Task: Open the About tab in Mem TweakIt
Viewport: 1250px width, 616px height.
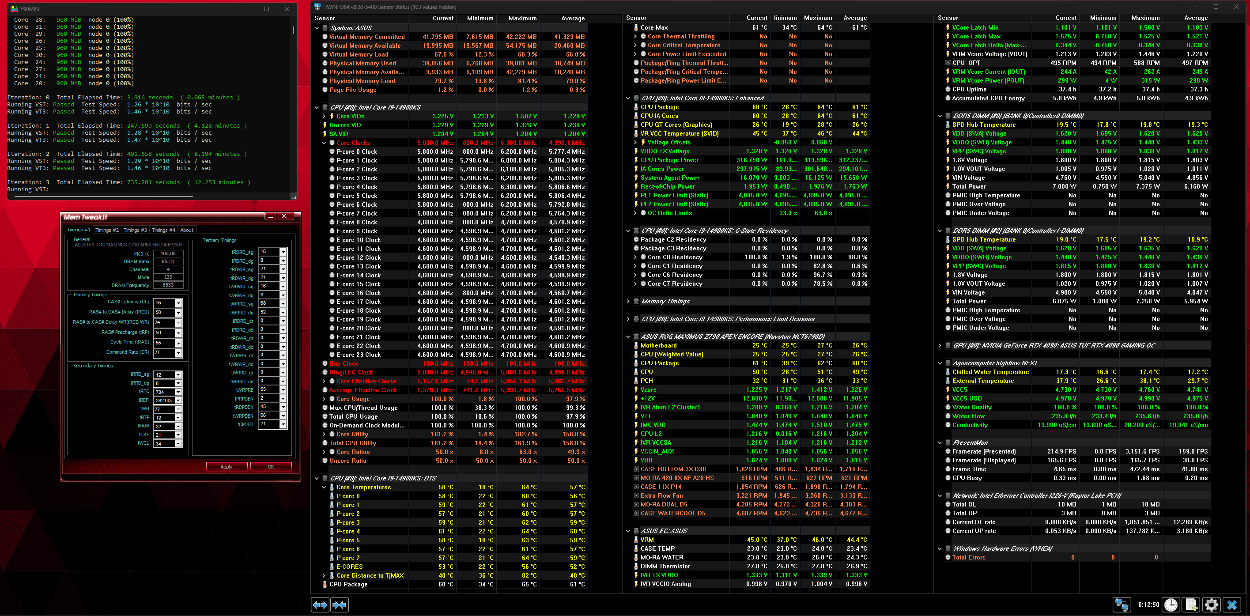Action: point(187,230)
